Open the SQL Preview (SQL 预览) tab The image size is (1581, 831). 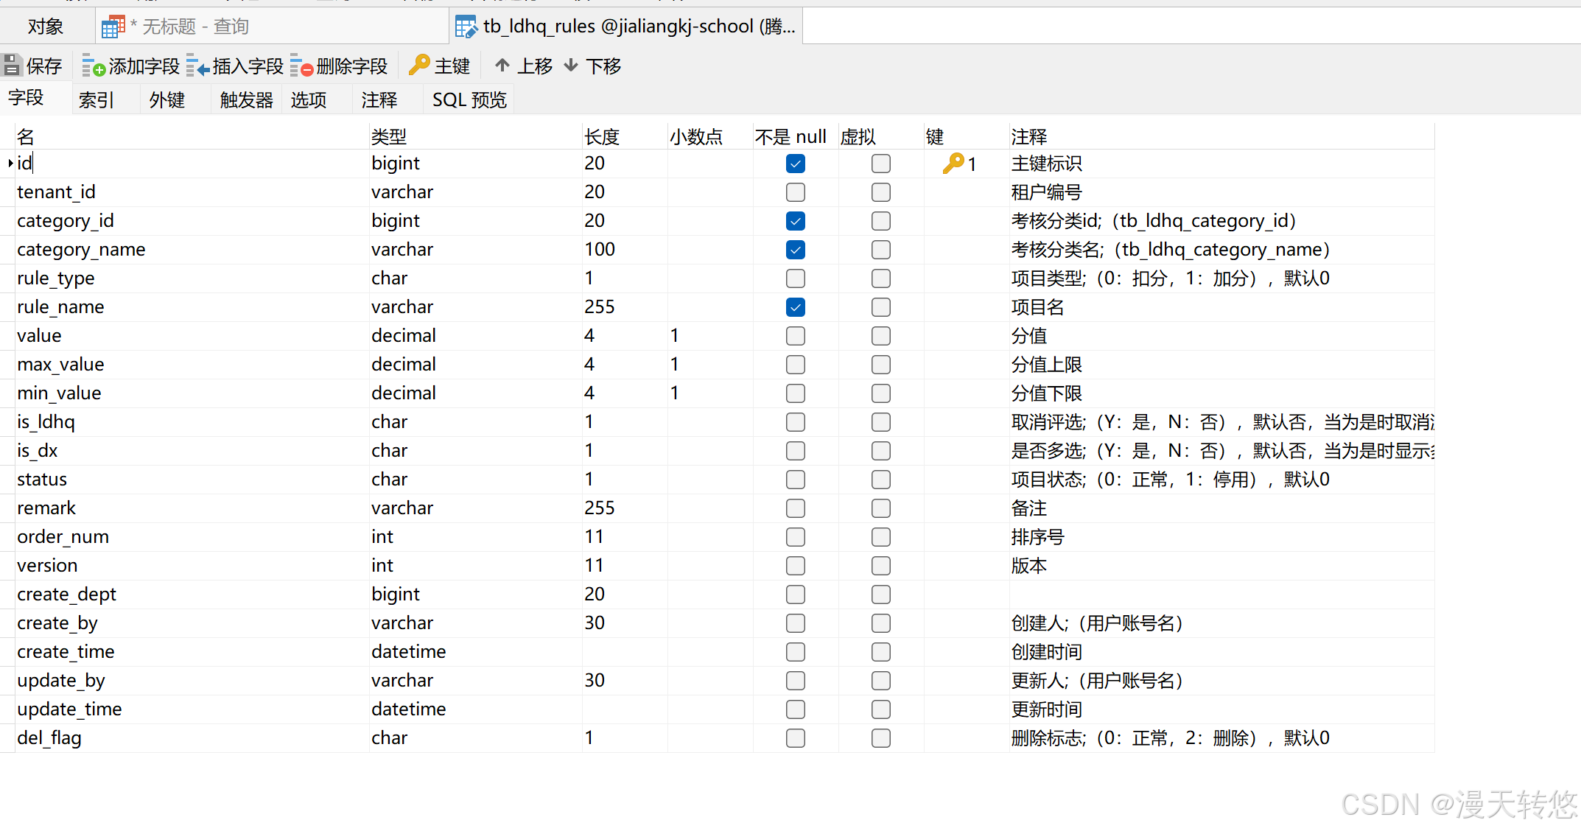click(x=469, y=99)
